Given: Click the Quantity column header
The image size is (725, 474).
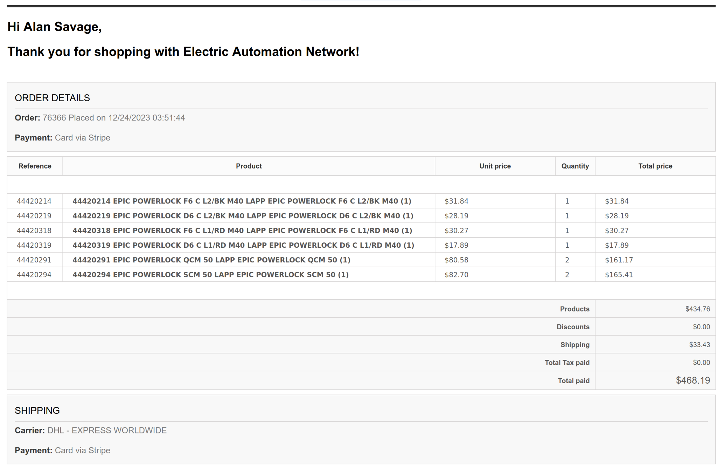Looking at the screenshot, I should click(x=575, y=166).
